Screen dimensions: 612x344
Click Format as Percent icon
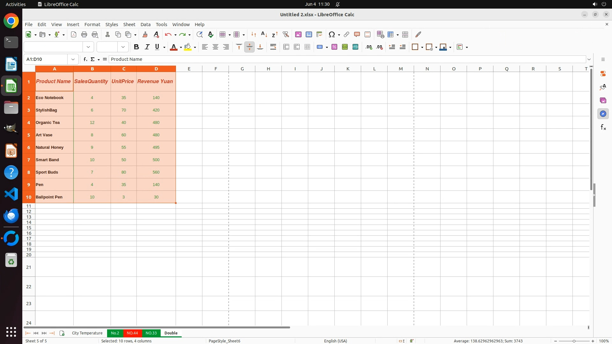point(334,47)
